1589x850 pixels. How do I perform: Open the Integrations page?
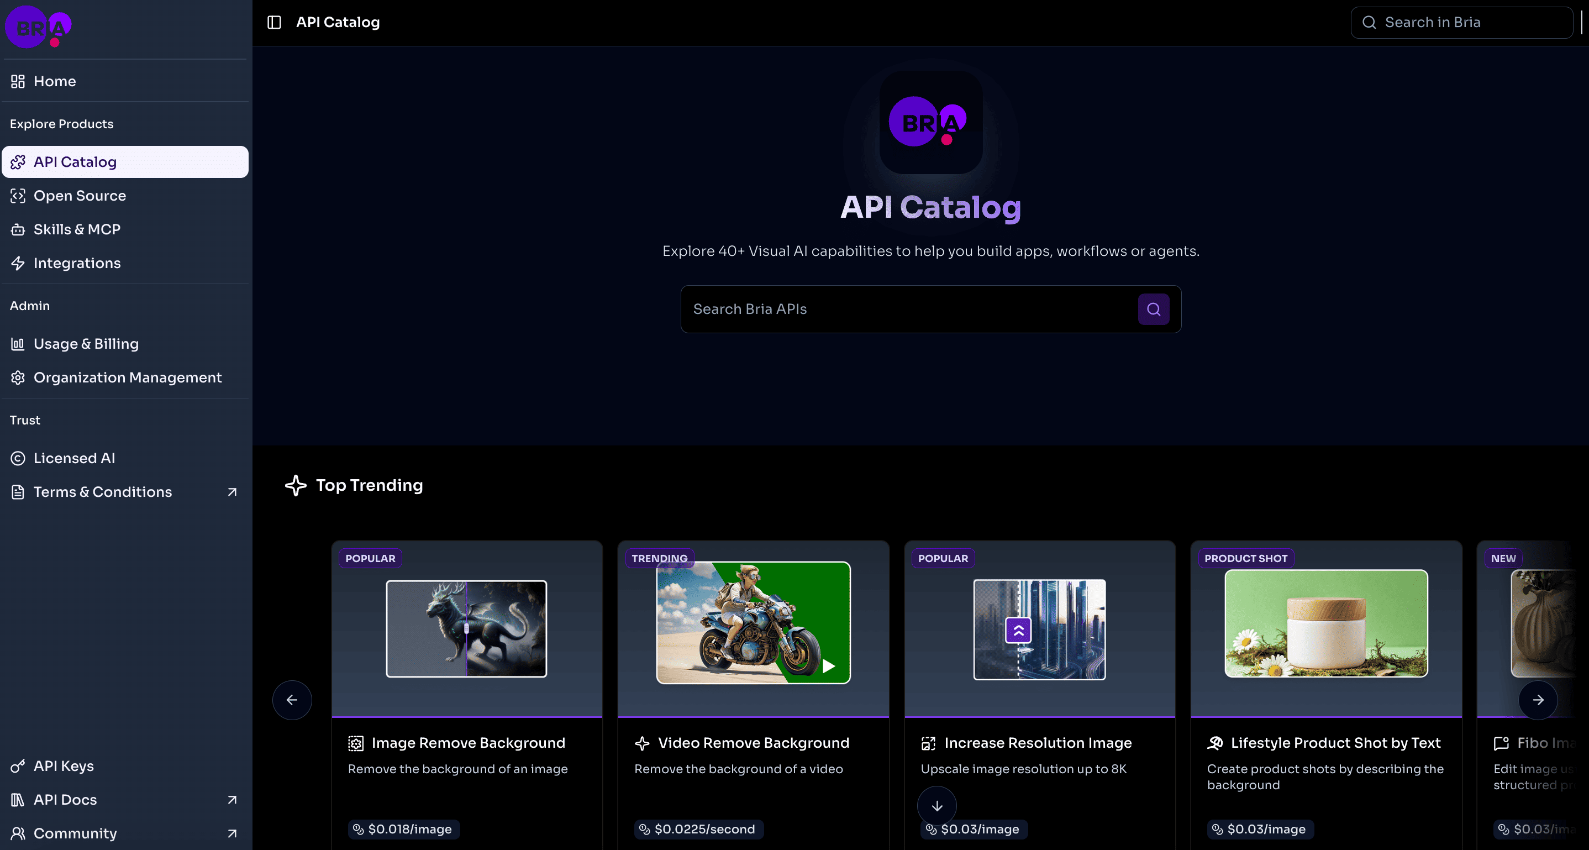[x=125, y=264]
